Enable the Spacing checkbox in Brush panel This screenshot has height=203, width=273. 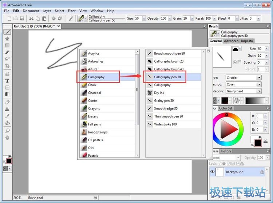point(239,63)
